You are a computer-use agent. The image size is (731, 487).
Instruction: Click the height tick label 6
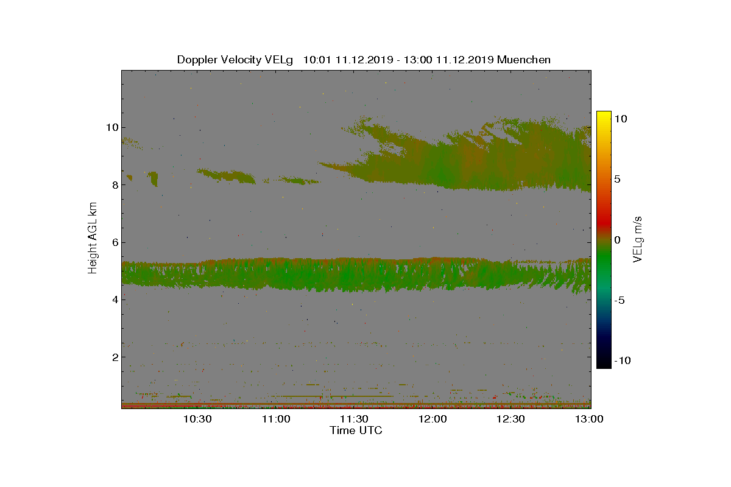click(115, 242)
